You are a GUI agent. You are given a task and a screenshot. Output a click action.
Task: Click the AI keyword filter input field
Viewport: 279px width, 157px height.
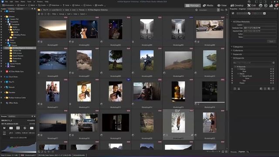[x=254, y=63]
